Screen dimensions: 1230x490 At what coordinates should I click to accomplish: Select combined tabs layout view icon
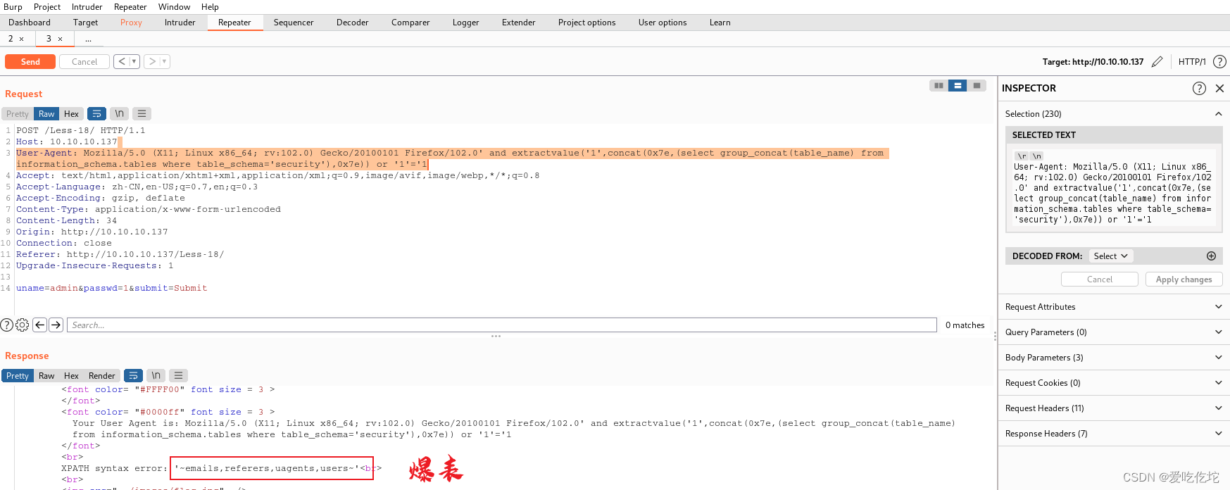pyautogui.click(x=977, y=85)
